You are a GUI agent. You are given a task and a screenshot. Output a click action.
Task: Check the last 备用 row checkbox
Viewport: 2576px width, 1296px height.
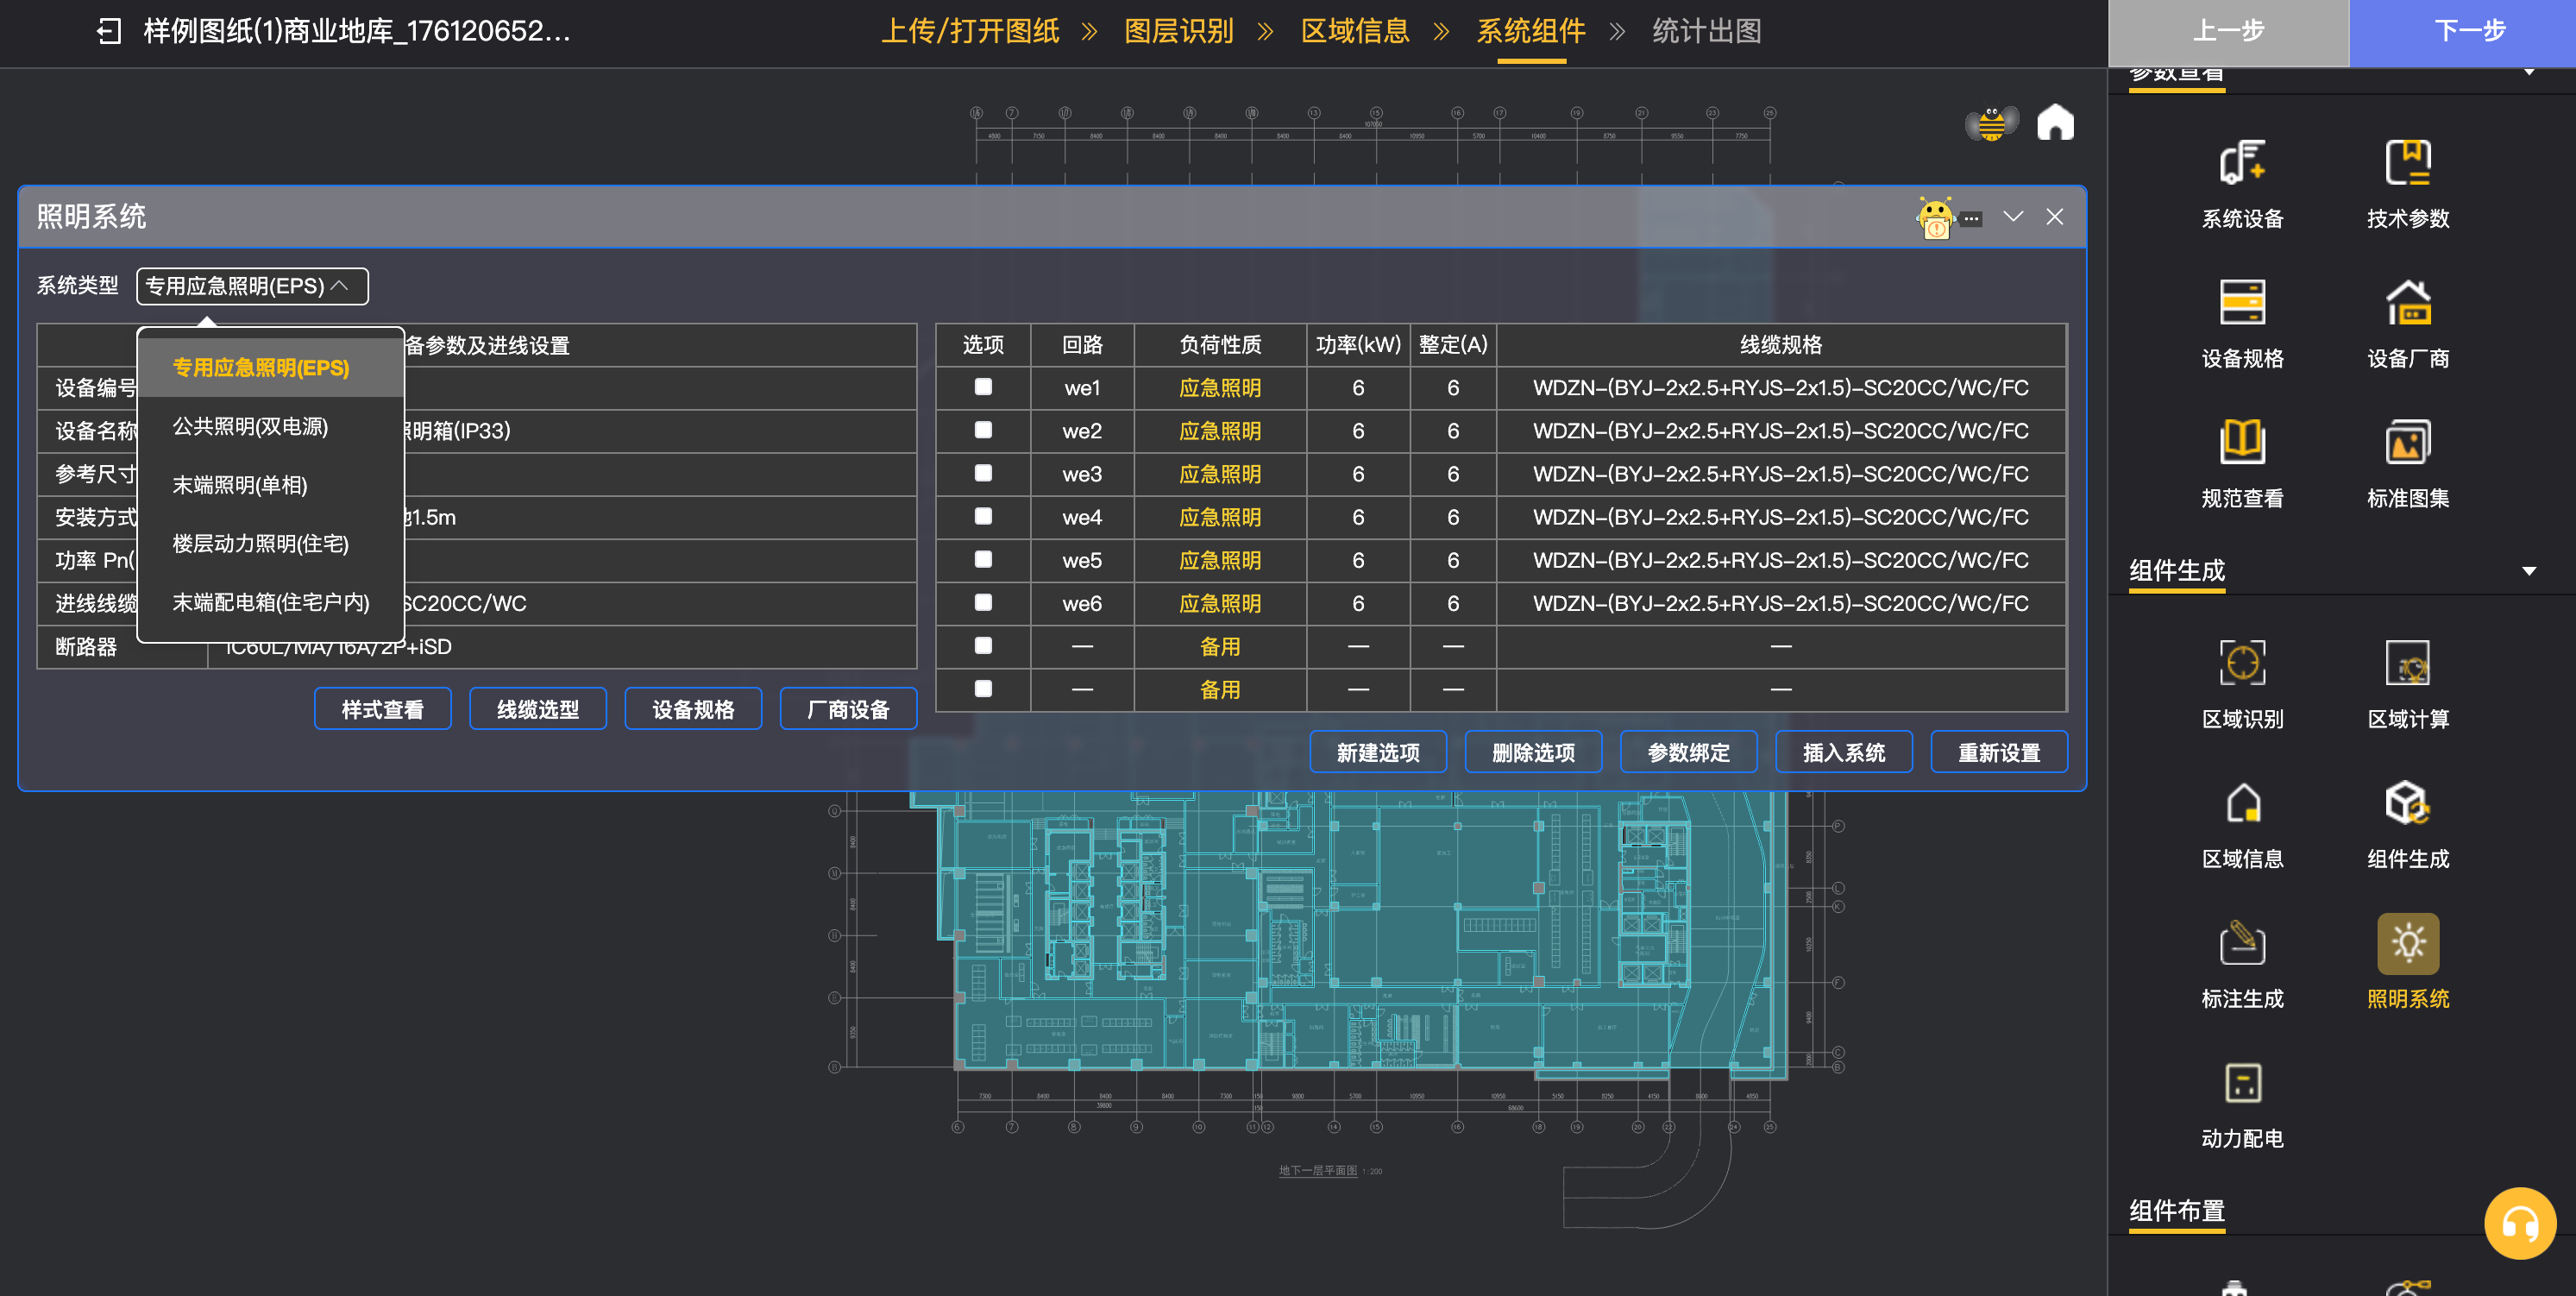point(983,689)
